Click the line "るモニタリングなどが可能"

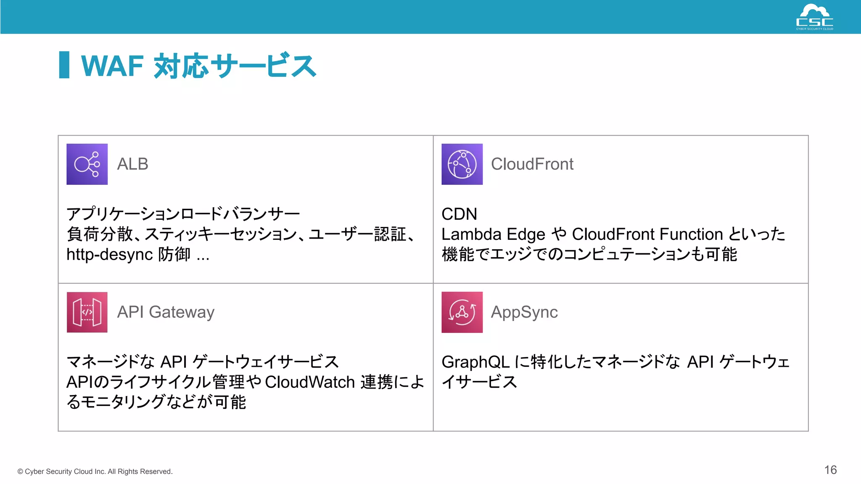click(x=156, y=402)
